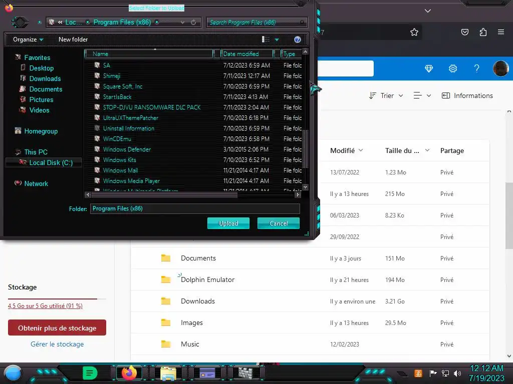
Task: Expand the view options dropdown arrow
Action: coord(277,39)
